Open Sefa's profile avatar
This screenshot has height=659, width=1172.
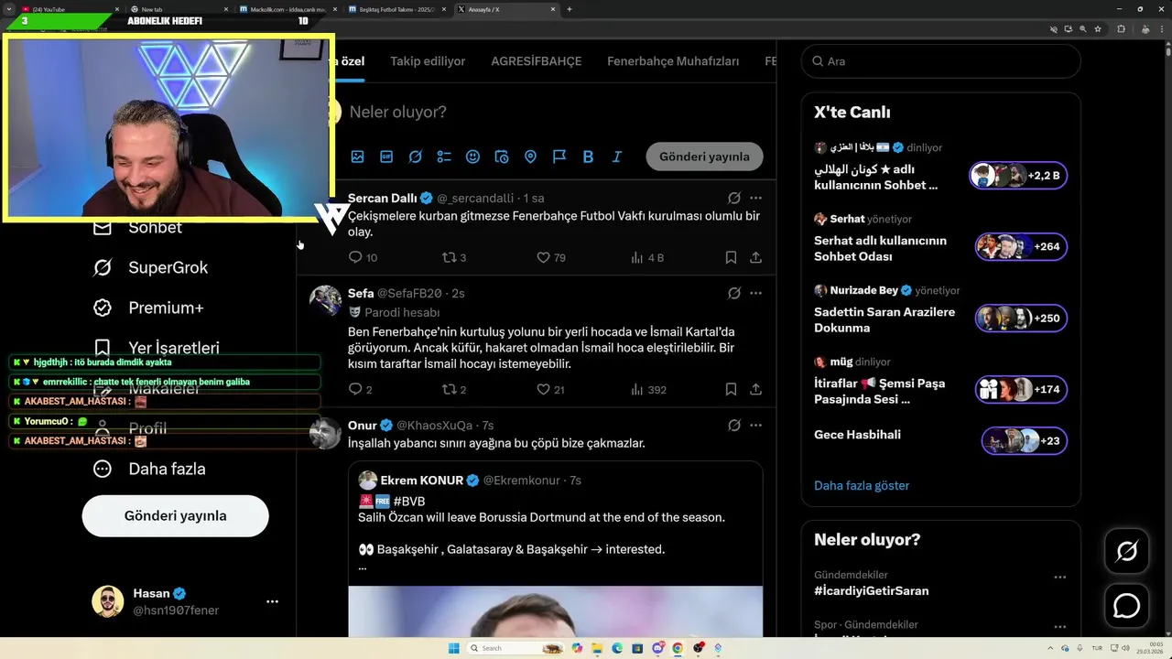[325, 300]
